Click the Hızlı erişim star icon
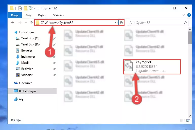 click(16, 32)
